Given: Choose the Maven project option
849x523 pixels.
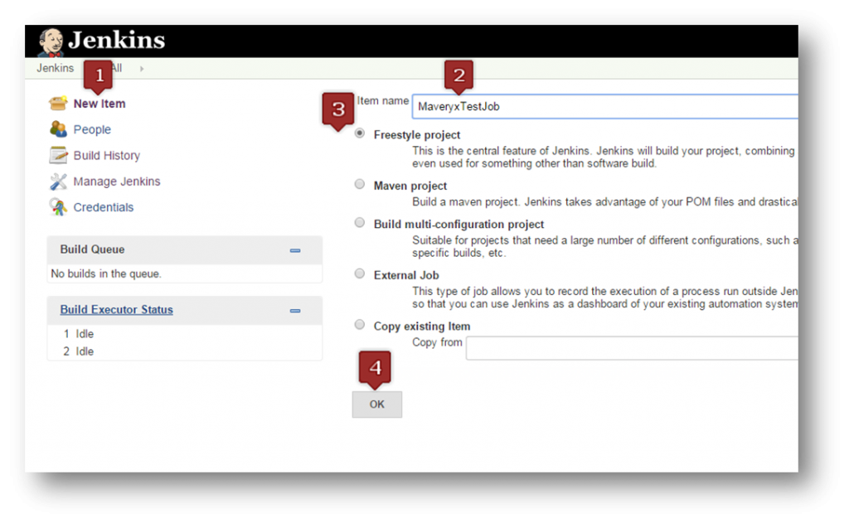Looking at the screenshot, I should 358,183.
